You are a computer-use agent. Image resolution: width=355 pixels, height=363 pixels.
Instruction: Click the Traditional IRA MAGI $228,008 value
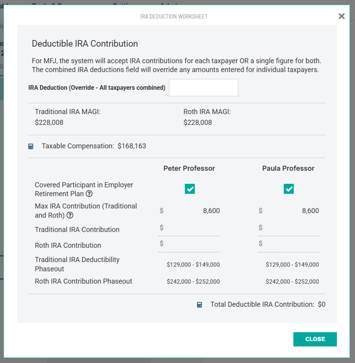pos(49,123)
